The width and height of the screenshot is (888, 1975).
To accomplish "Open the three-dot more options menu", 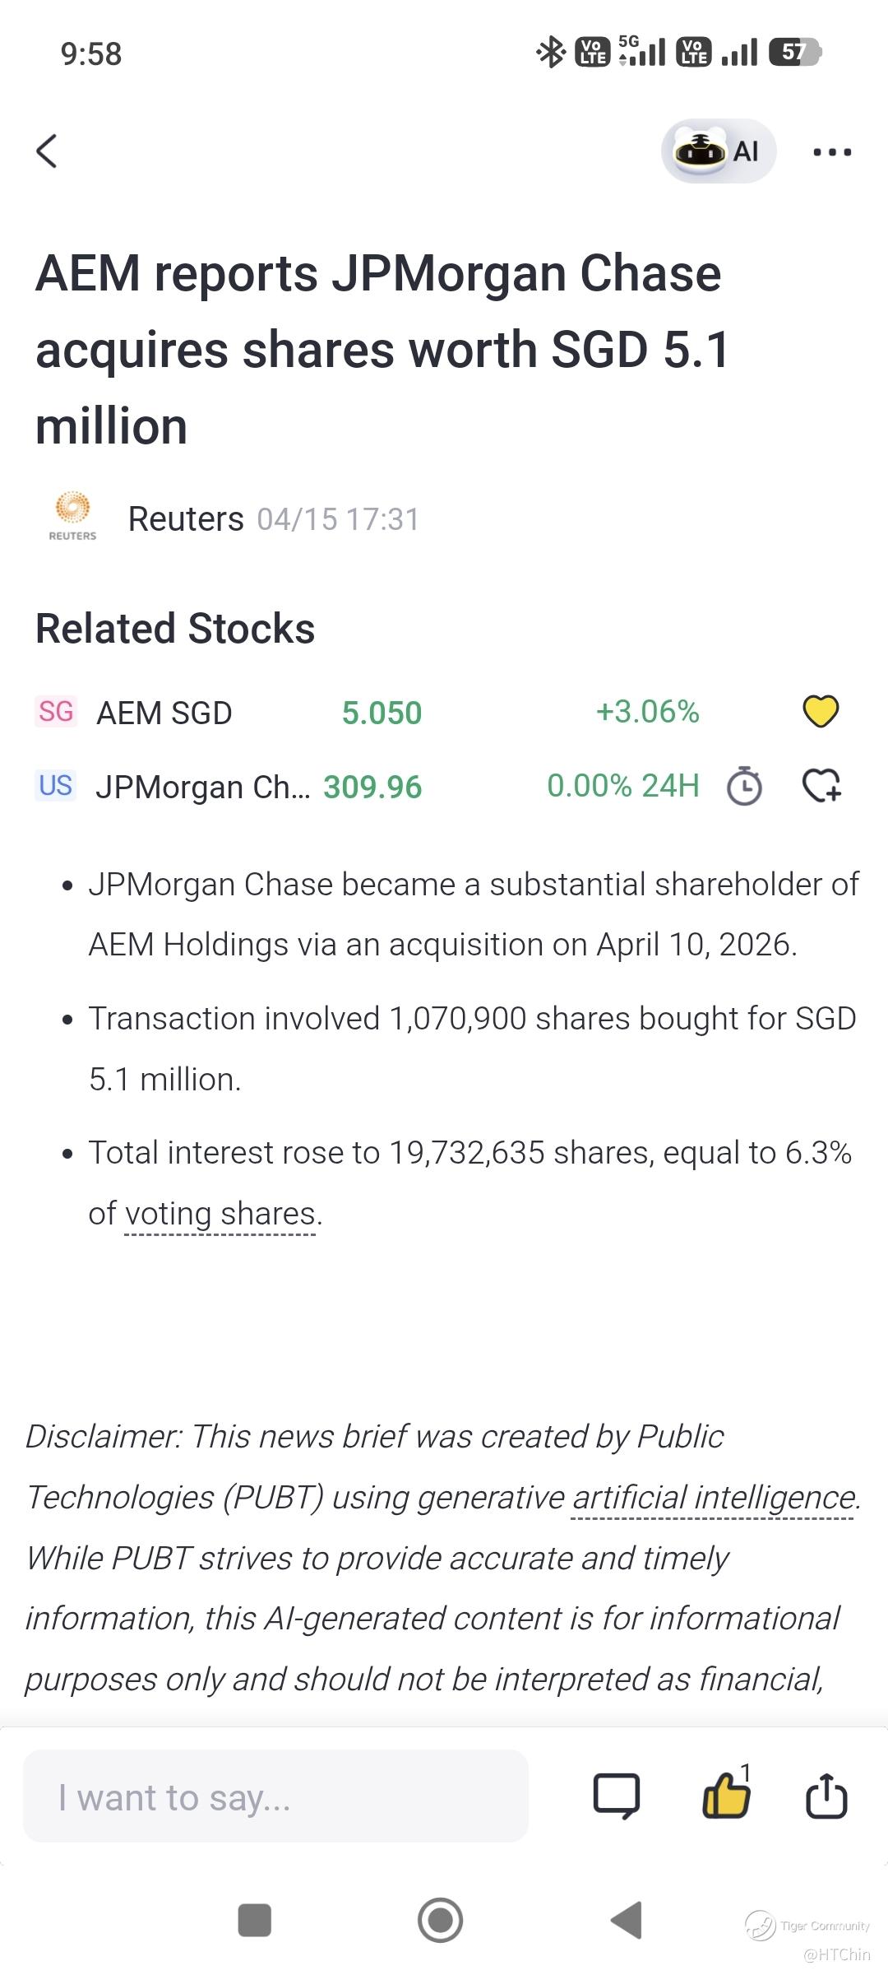I will click(x=832, y=152).
